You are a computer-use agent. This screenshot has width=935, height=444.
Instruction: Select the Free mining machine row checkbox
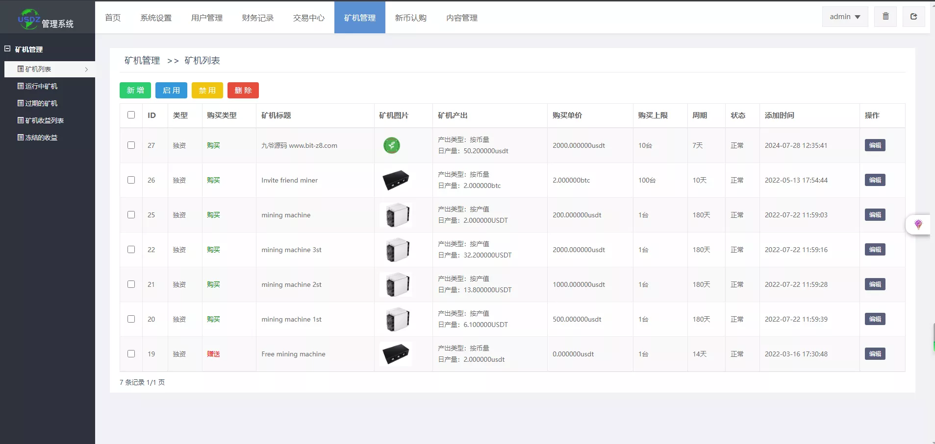click(131, 353)
